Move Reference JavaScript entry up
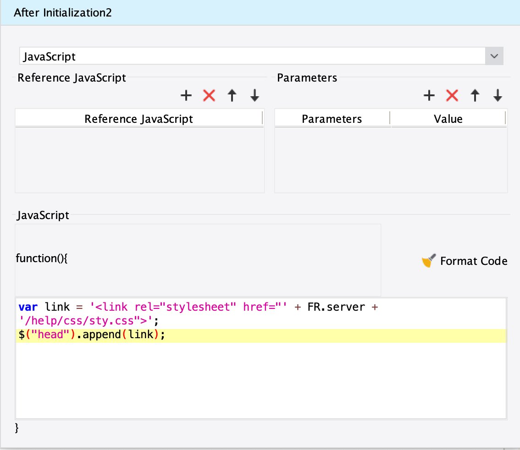 [232, 95]
